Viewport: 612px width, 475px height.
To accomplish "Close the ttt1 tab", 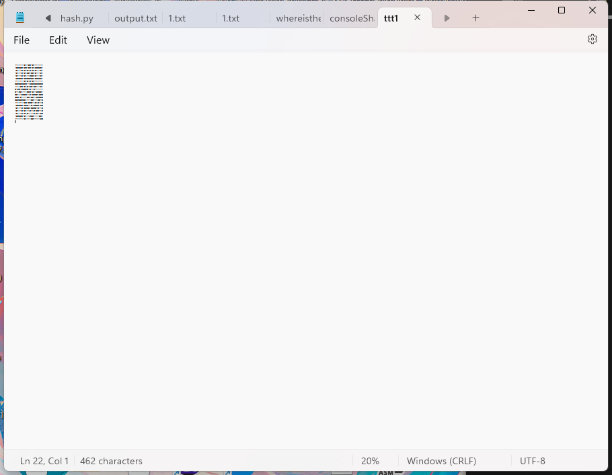I will coord(418,18).
